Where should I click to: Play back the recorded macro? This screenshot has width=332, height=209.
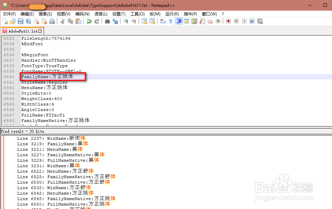[x=244, y=21]
